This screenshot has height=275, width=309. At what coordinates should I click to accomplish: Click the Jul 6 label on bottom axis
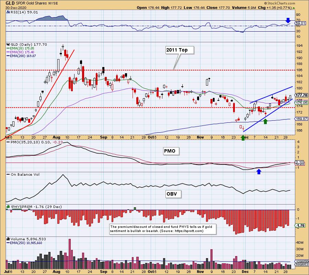[x=9, y=272]
